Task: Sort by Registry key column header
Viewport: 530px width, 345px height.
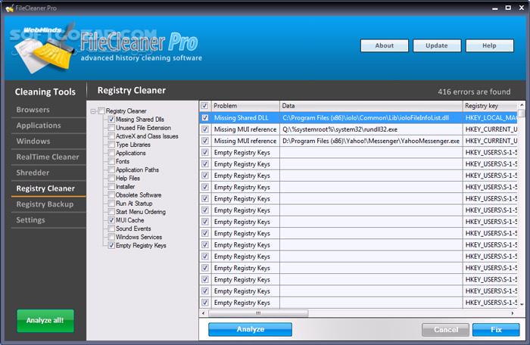Action: pyautogui.click(x=490, y=106)
